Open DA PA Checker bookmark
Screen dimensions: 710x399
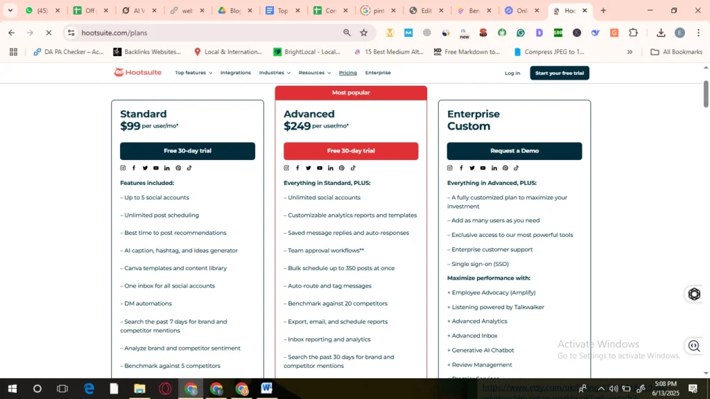coord(69,52)
